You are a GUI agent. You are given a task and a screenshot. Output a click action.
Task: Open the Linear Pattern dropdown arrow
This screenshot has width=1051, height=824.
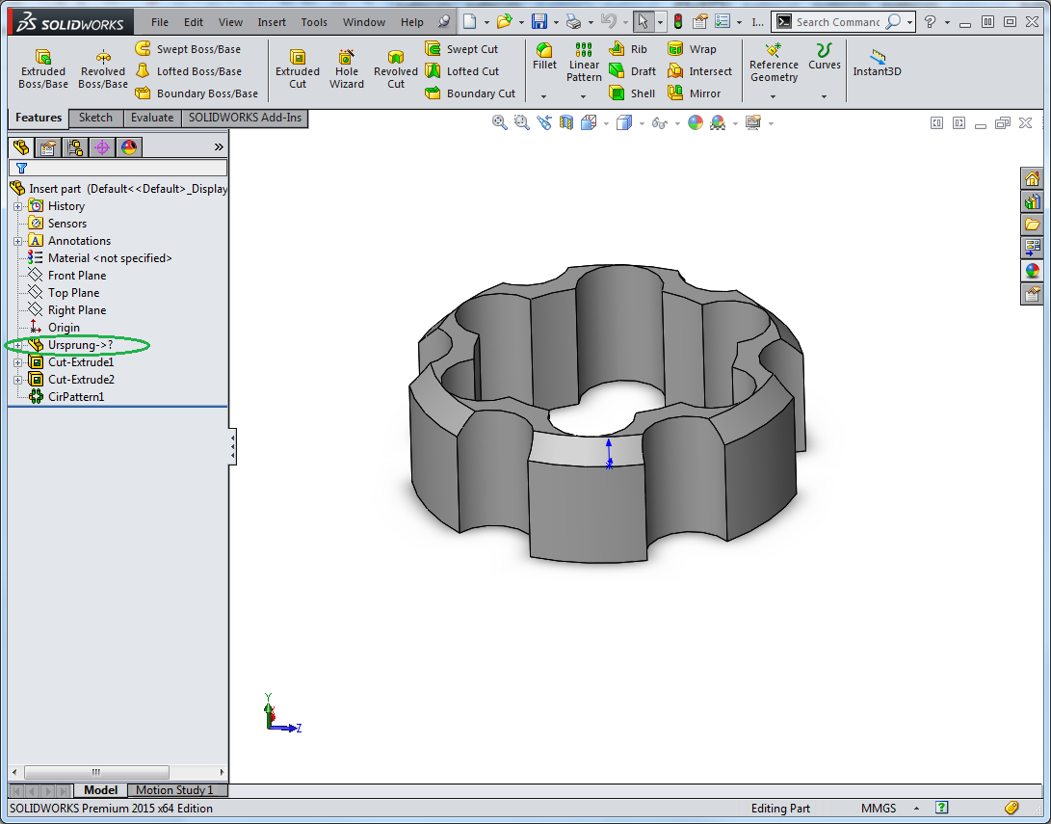pos(584,96)
